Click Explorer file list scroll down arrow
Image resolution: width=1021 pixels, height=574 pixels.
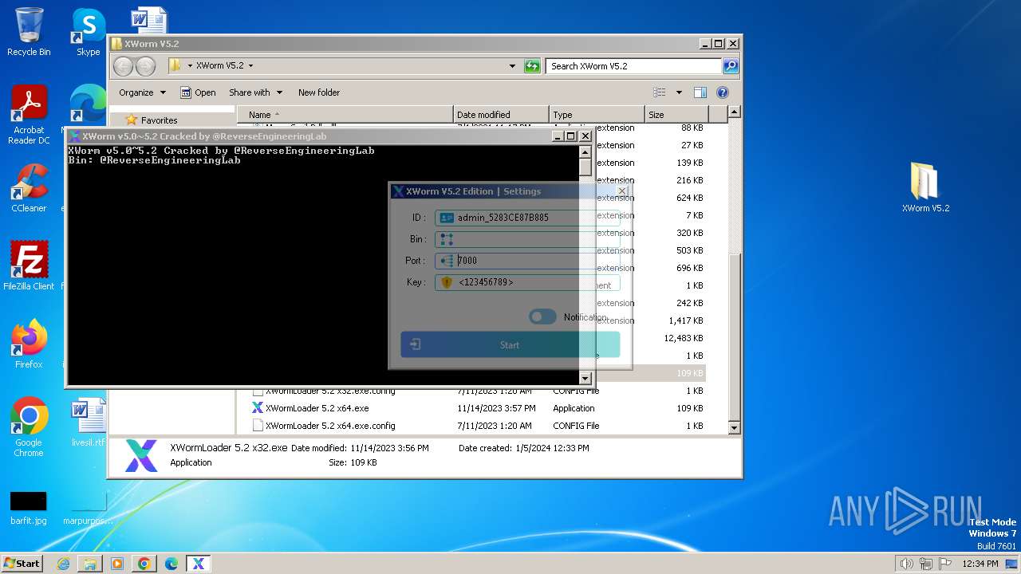[734, 427]
